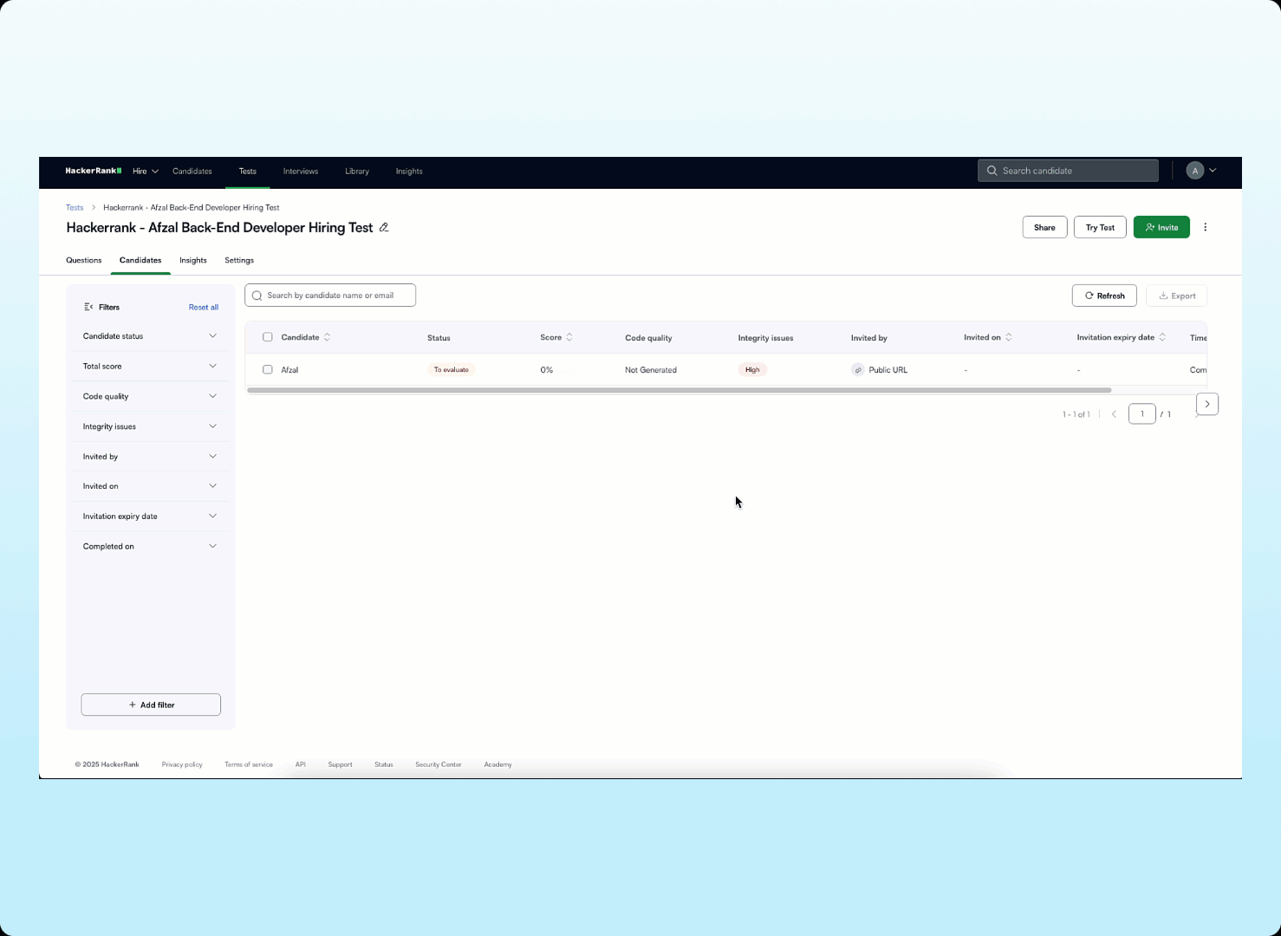Focus the Search candidate field in top bar
1281x936 pixels.
(x=1068, y=171)
